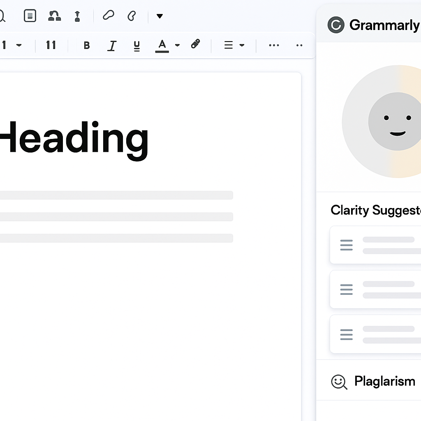
Task: Open the third clarity suggestion card
Action: 375,334
